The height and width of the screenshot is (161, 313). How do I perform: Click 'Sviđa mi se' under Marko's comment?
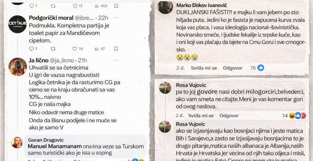tap(204, 68)
